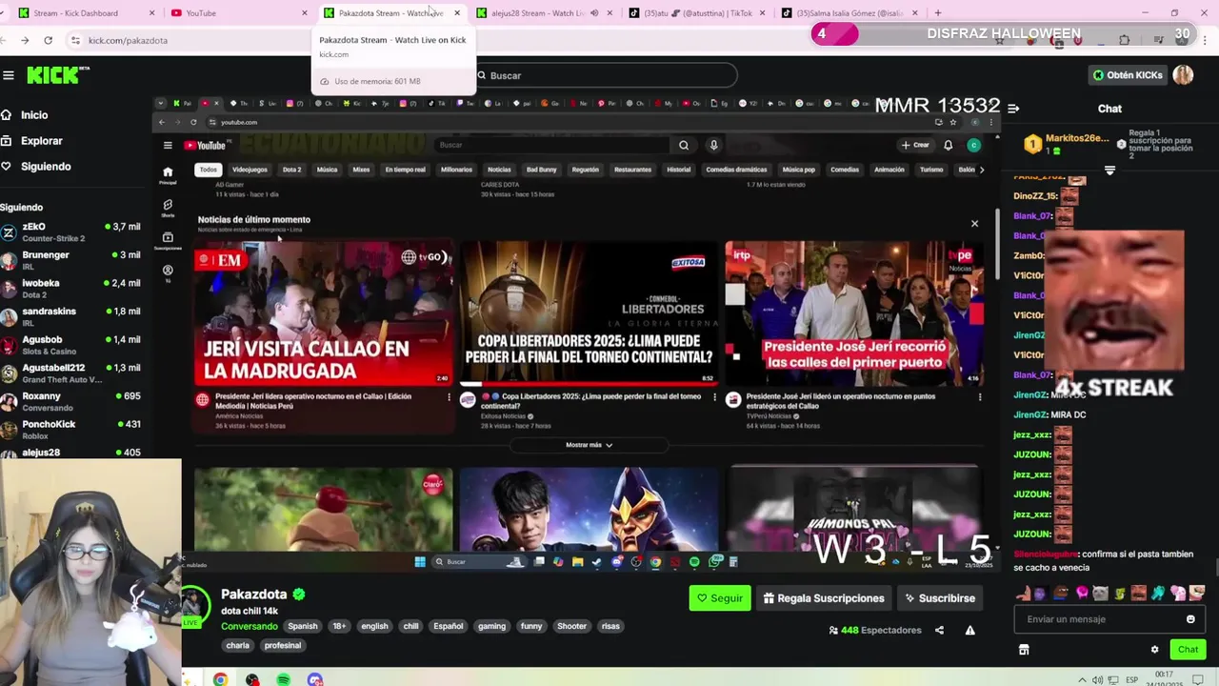Open sandraskins channel in followed list
This screenshot has width=1219, height=686.
point(71,316)
